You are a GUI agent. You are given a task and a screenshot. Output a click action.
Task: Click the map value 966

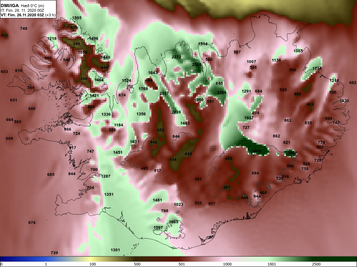[x=67, y=130]
